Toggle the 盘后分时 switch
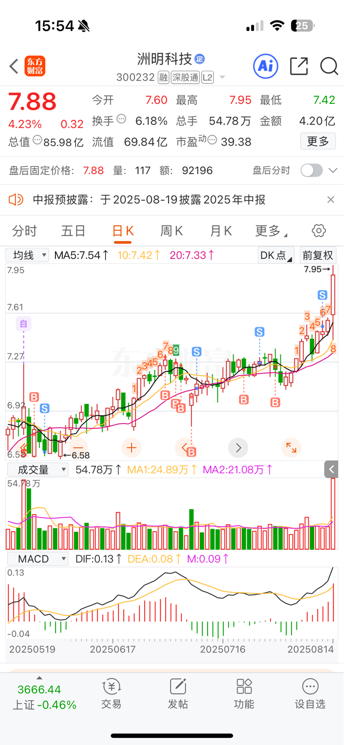The width and height of the screenshot is (344, 745). [311, 170]
